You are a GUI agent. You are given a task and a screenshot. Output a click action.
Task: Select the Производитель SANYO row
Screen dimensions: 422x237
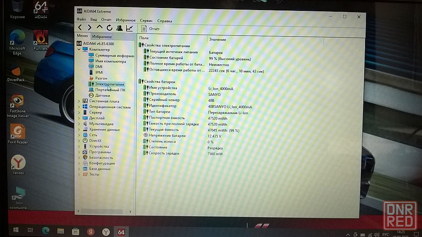coord(182,94)
